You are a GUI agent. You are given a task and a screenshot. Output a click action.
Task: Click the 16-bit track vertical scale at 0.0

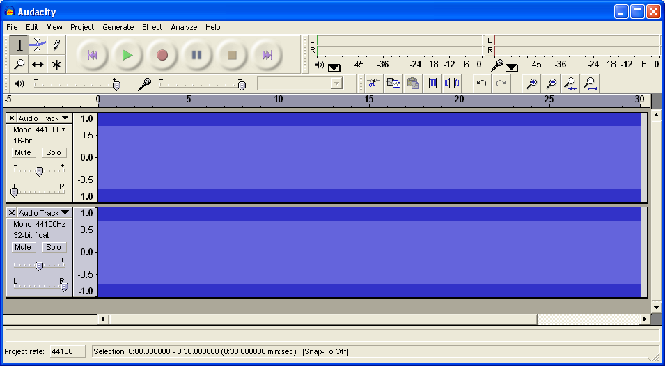[86, 157]
